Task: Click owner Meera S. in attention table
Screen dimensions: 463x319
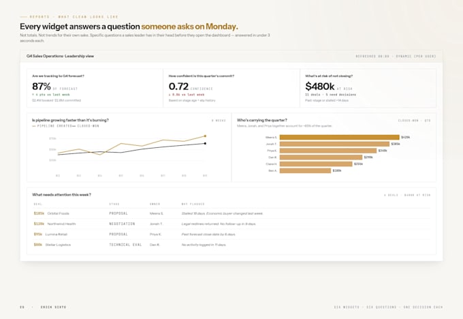Action: click(x=157, y=213)
